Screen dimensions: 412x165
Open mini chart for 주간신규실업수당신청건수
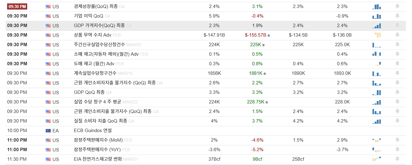pyautogui.click(x=377, y=45)
